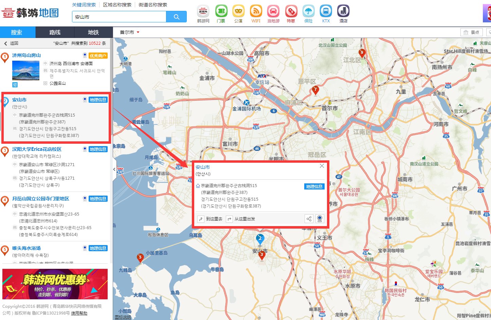This screenshot has width=491, height=320.
Task: Switch to the 地铁 tab
Action: (93, 33)
